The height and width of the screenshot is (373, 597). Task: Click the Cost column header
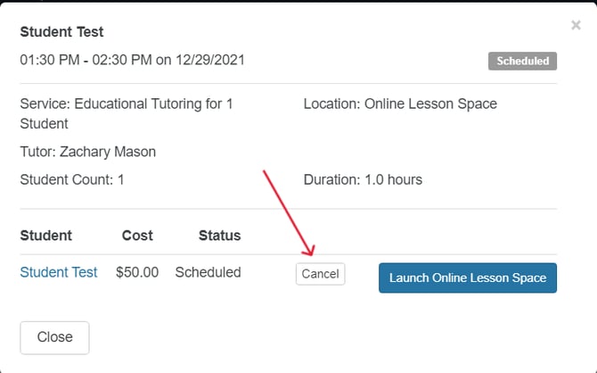(x=137, y=236)
